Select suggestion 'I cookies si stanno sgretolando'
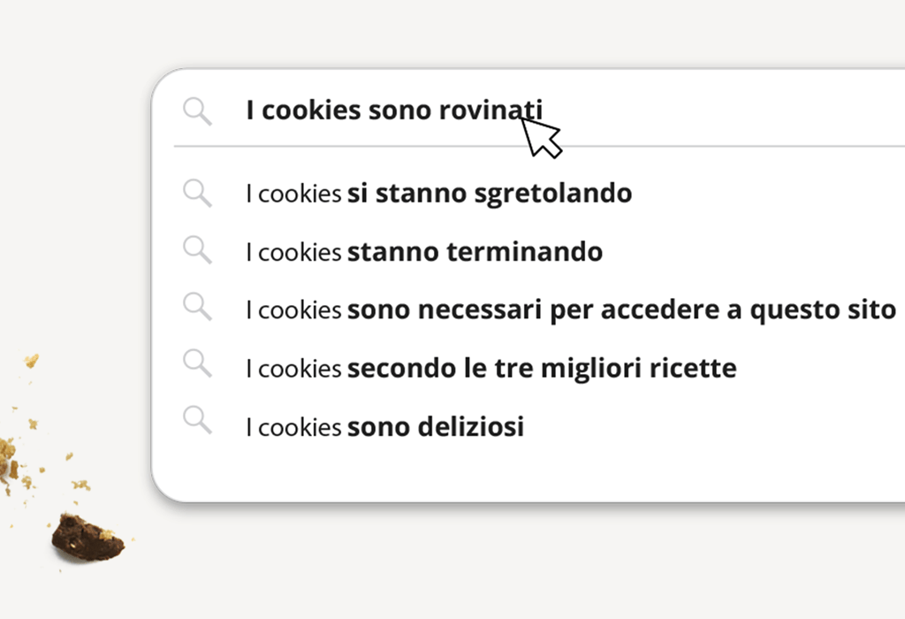Screen dimensions: 905x619 (438, 194)
